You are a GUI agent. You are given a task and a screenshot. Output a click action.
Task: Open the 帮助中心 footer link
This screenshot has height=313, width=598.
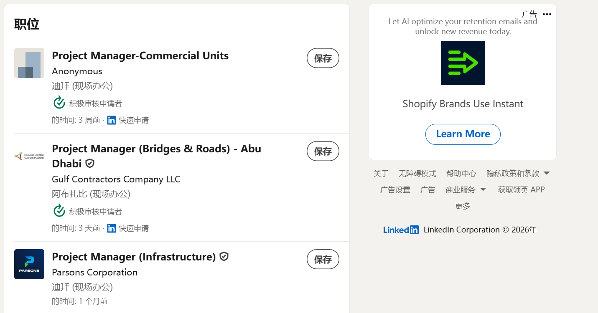click(x=461, y=173)
